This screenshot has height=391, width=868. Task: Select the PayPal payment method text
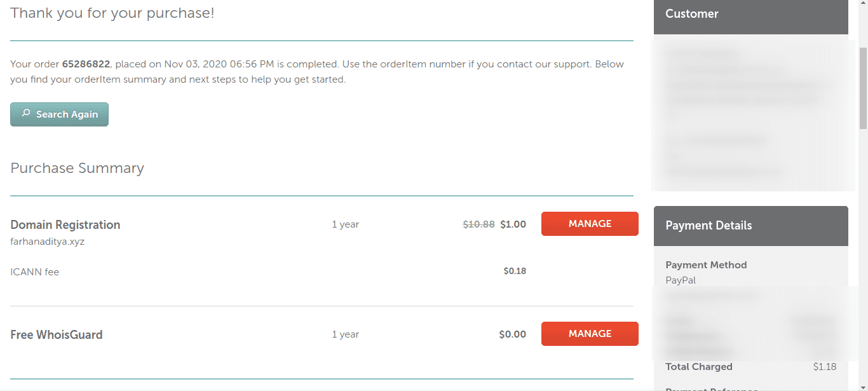pyautogui.click(x=681, y=280)
